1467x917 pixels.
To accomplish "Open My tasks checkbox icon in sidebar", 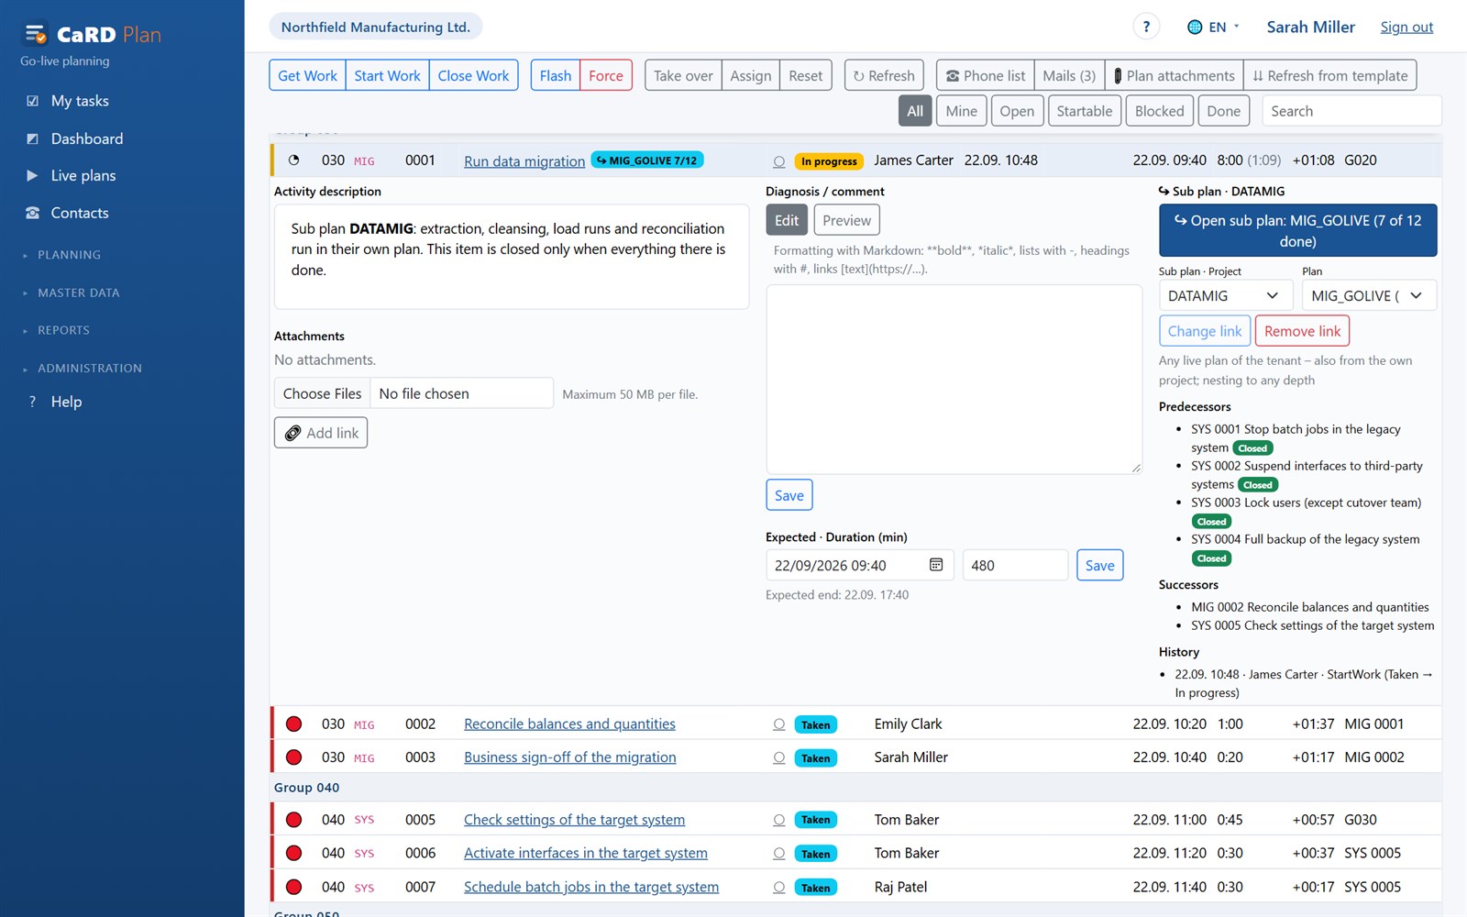I will coord(33,101).
